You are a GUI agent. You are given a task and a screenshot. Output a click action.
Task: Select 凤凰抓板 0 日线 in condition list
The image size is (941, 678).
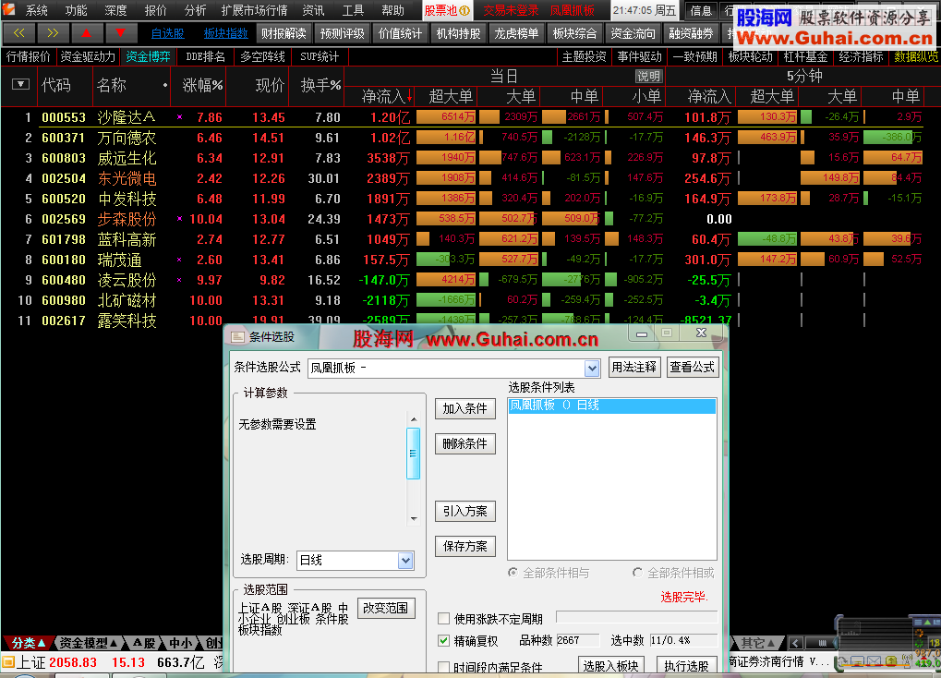pos(611,406)
